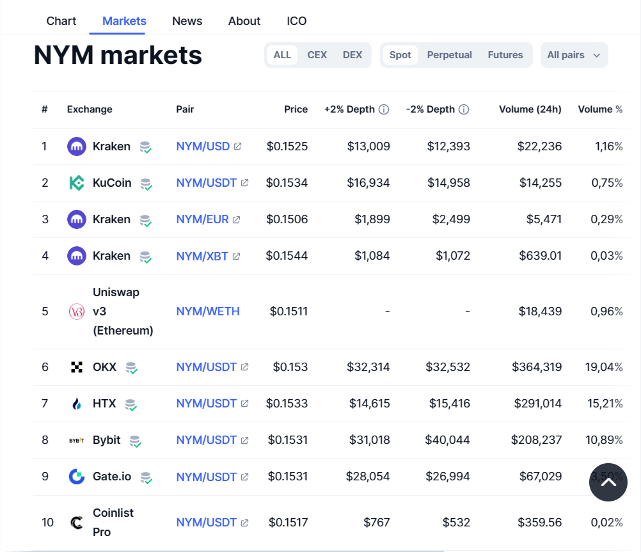Click the KuCoin logo icon
The height and width of the screenshot is (552, 641).
coord(76,183)
